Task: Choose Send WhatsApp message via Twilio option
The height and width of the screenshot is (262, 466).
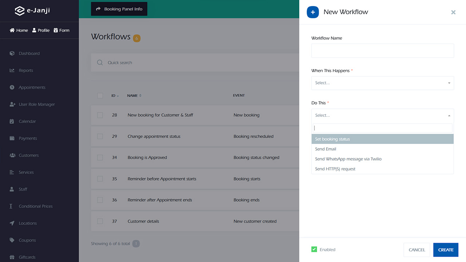Action: 348,159
